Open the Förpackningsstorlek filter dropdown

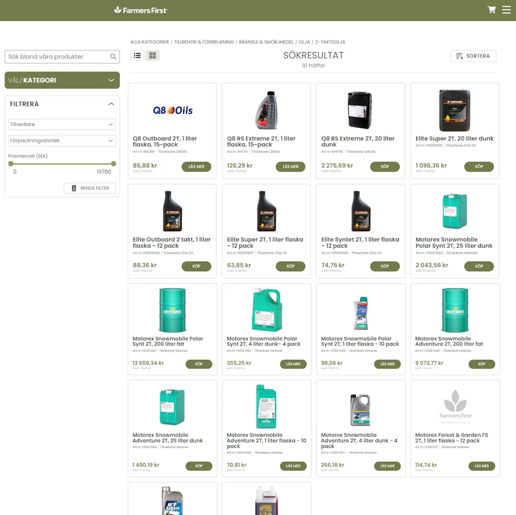62,141
